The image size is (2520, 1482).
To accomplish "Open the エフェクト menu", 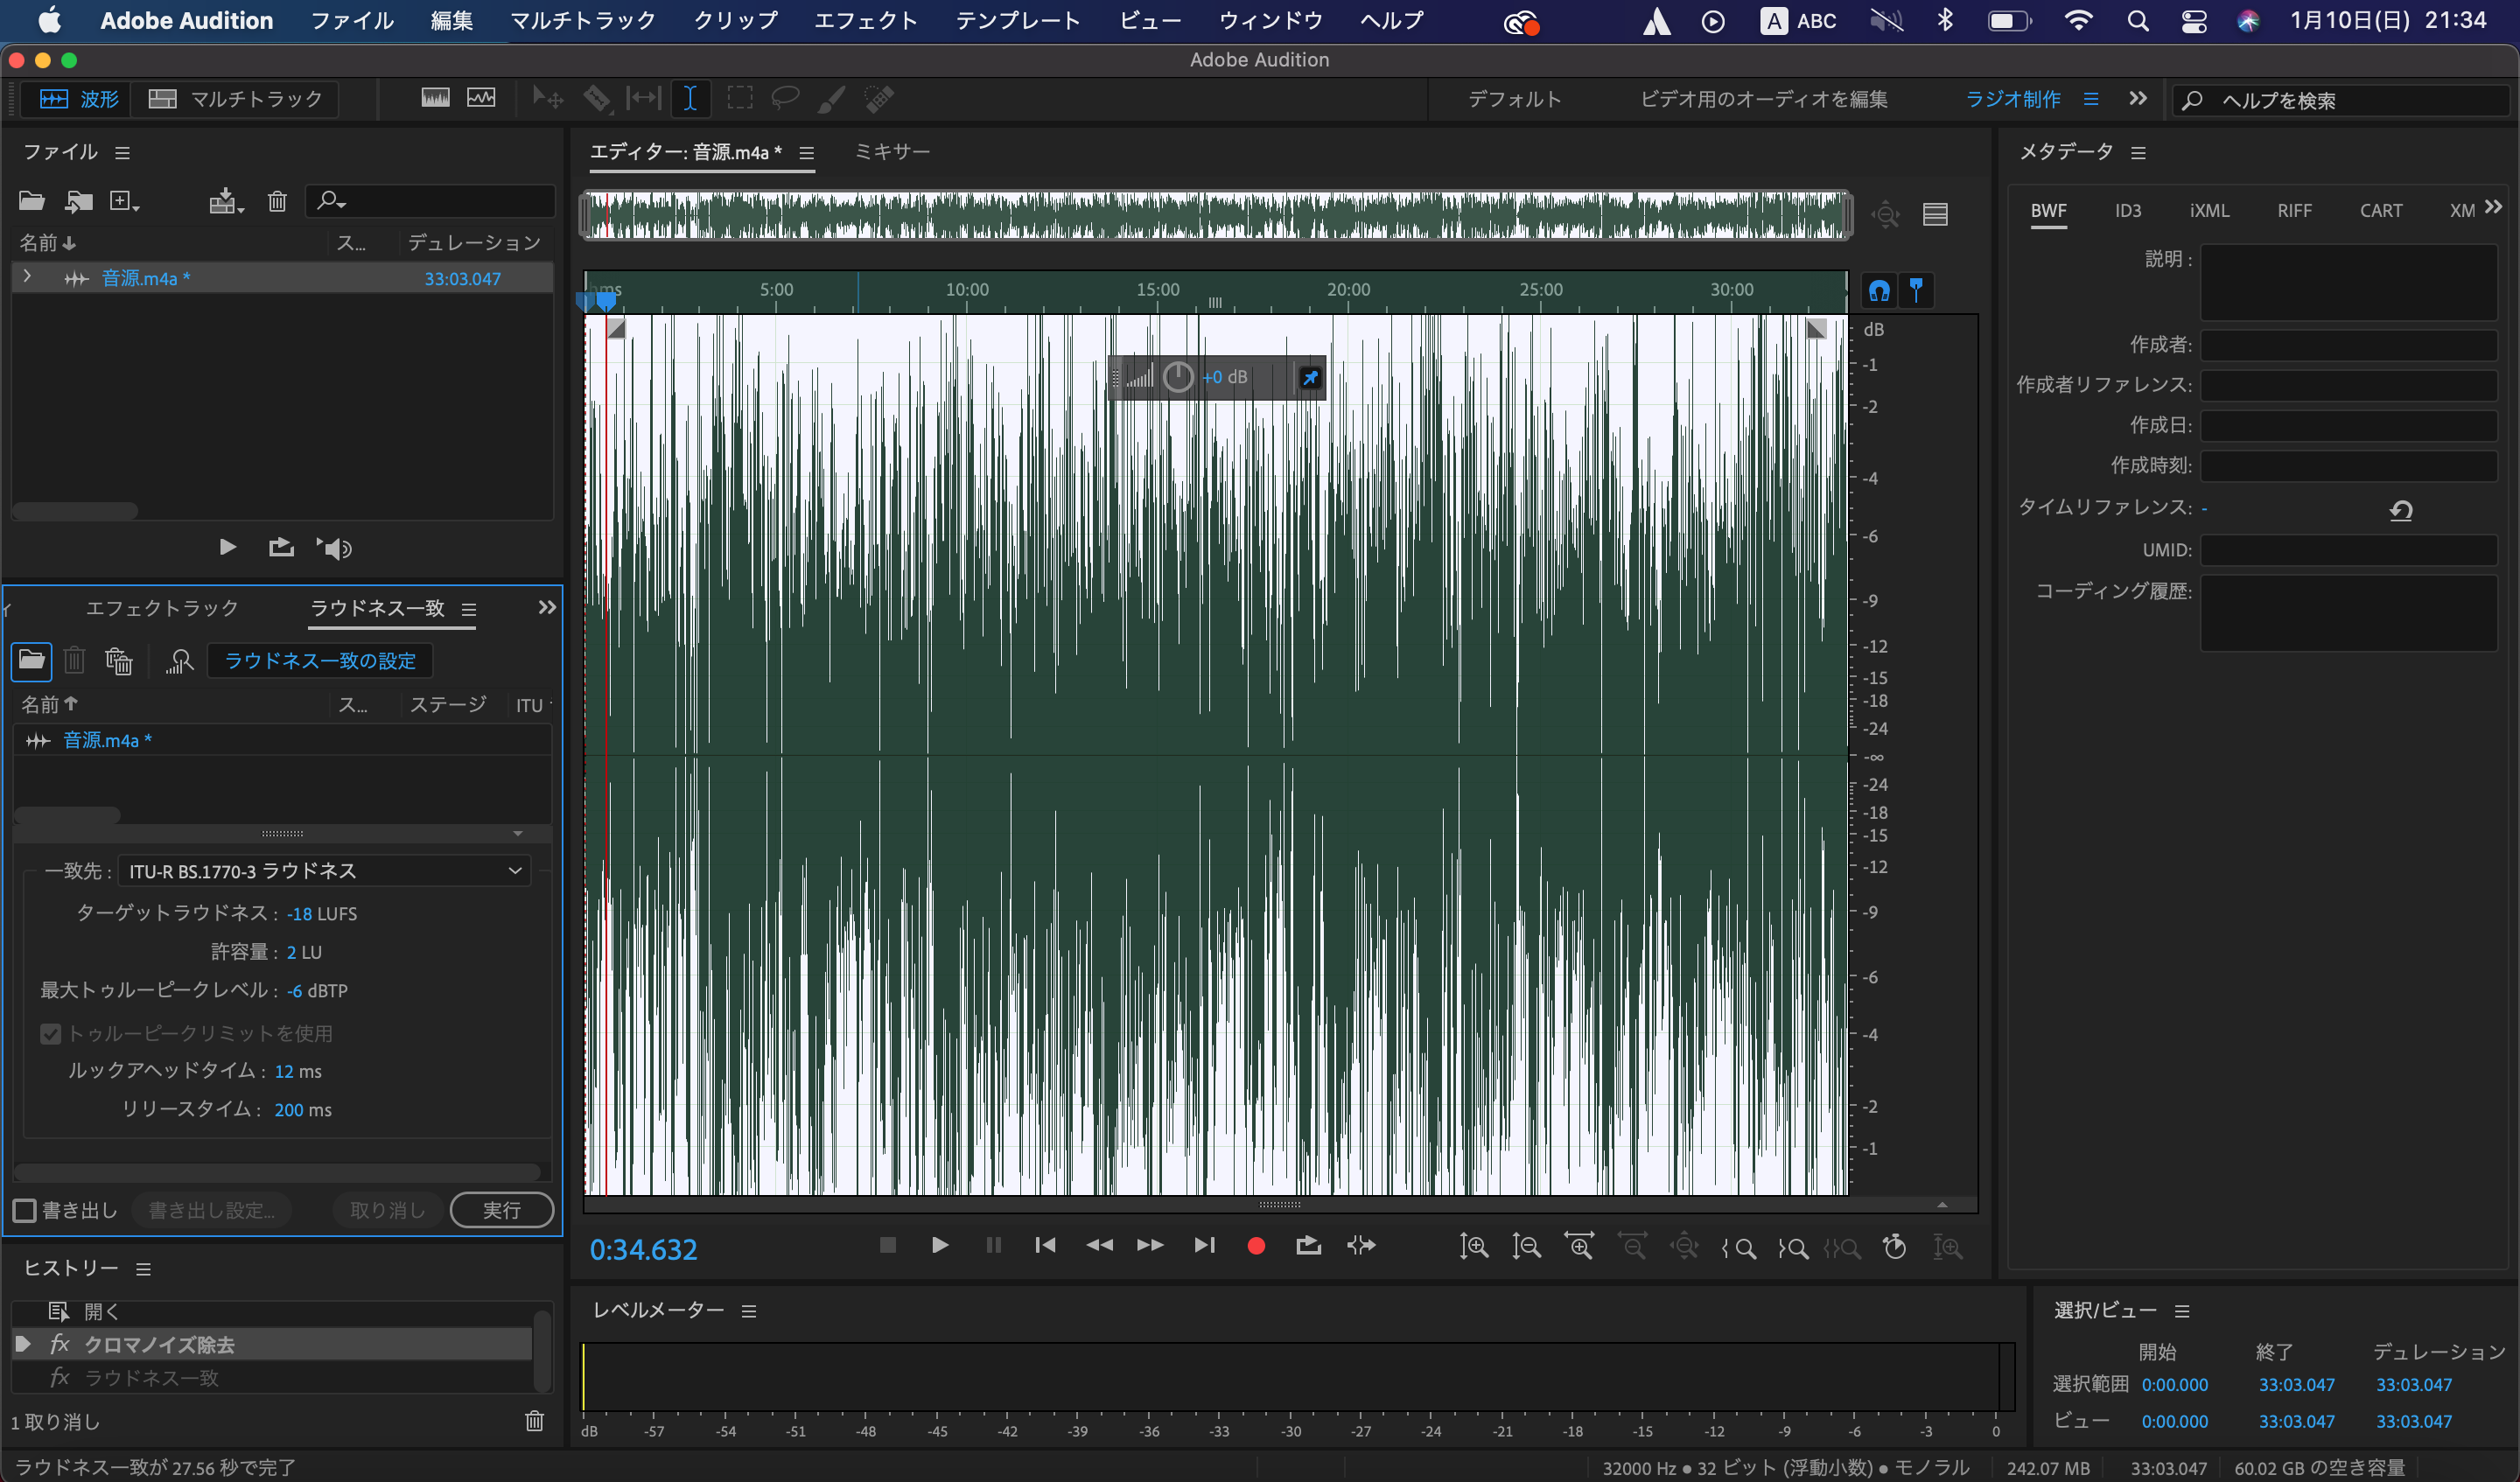I will click(865, 20).
